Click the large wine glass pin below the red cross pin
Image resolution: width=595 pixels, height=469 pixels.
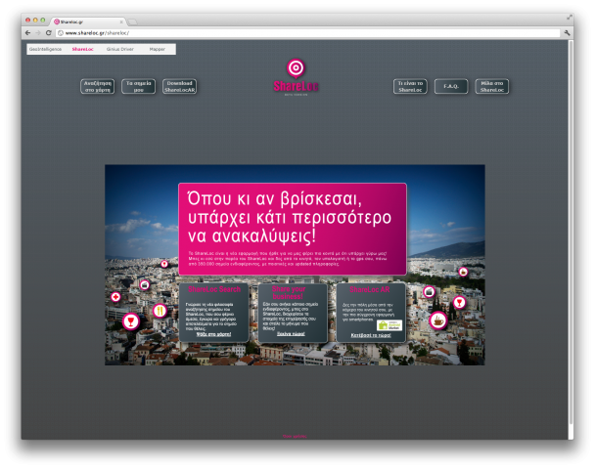131,321
